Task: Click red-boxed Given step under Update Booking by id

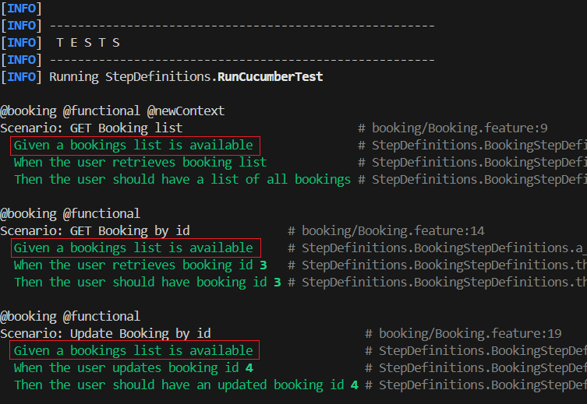Action: pyautogui.click(x=136, y=351)
